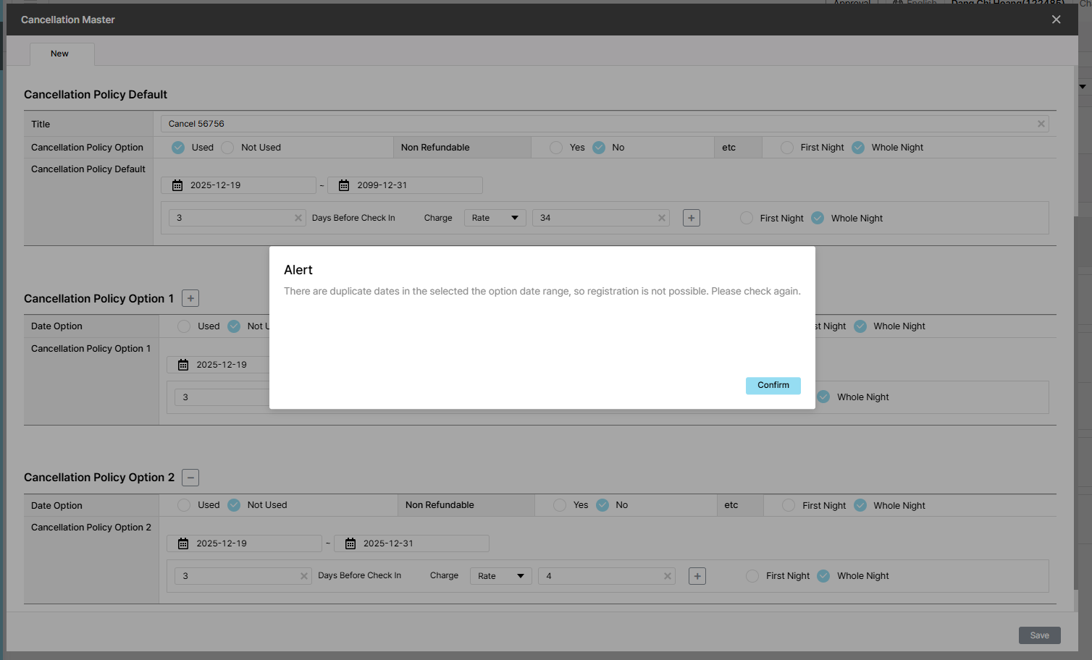
Task: Remove Cancellation Policy Option 2 with minus icon
Action: coord(190,478)
